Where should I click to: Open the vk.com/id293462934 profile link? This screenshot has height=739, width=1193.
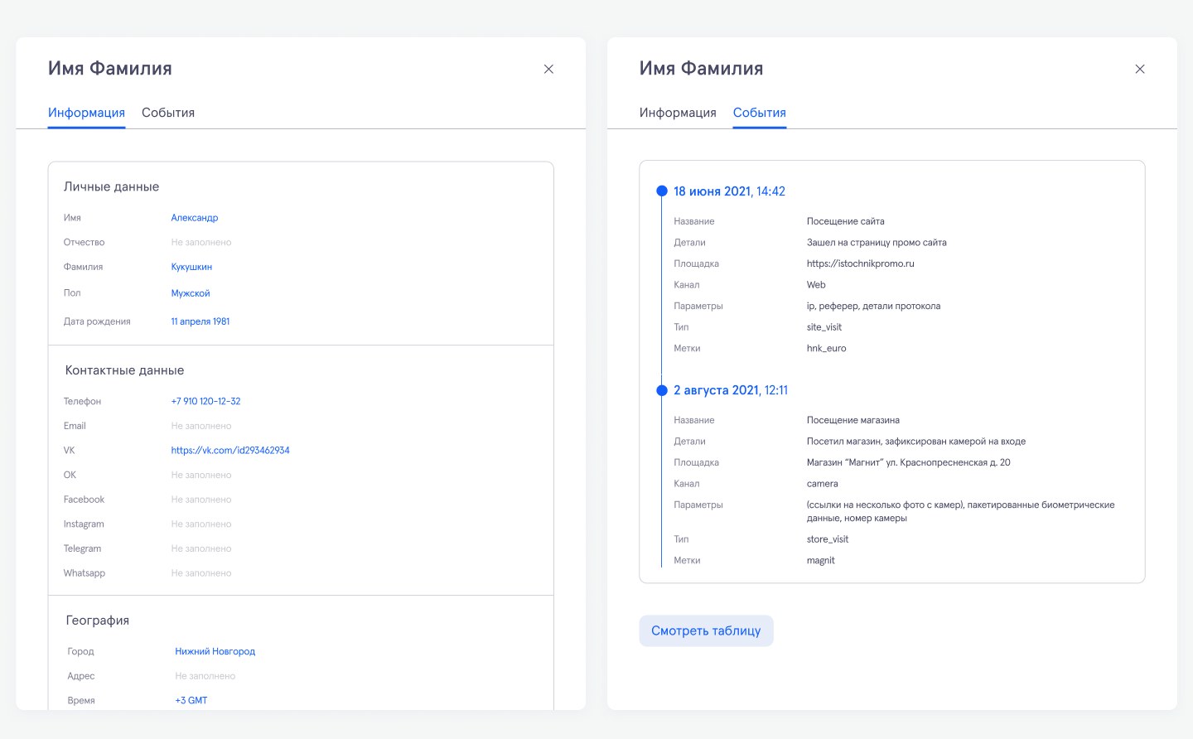230,451
